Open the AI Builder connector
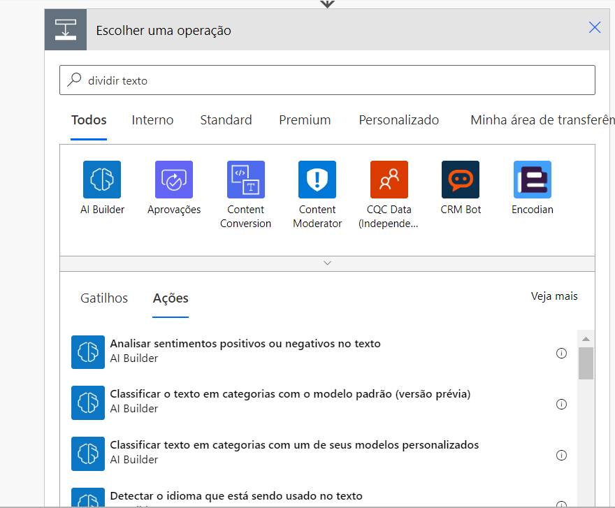The height and width of the screenshot is (508, 615). pyautogui.click(x=102, y=180)
